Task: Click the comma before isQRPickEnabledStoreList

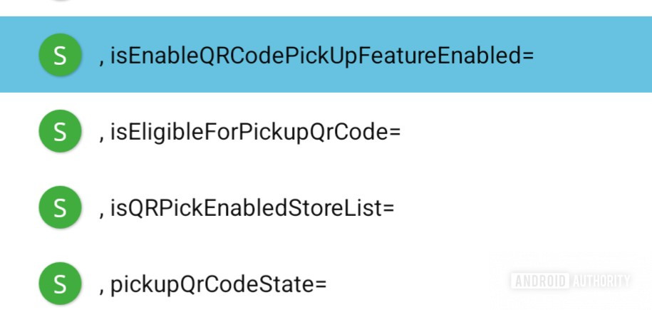Action: coord(101,214)
